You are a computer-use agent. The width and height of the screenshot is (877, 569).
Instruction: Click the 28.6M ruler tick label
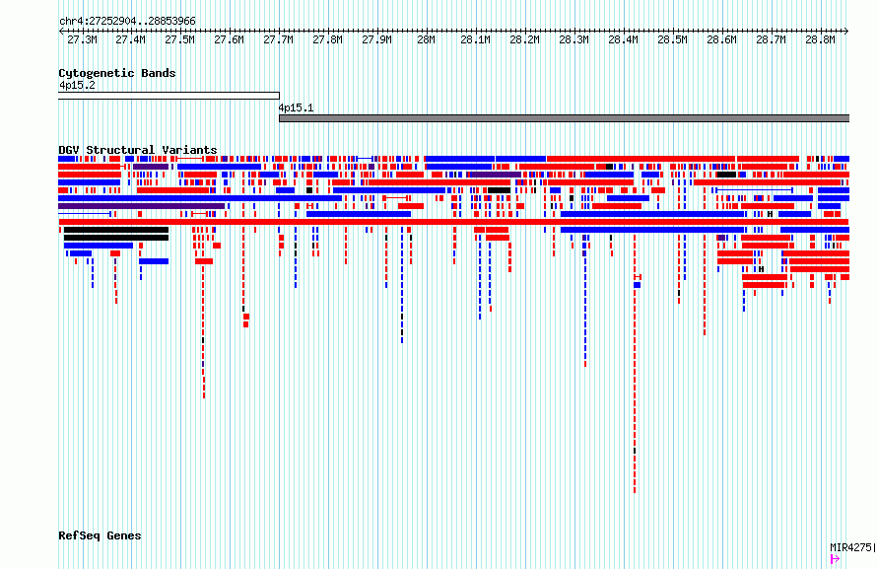point(721,39)
